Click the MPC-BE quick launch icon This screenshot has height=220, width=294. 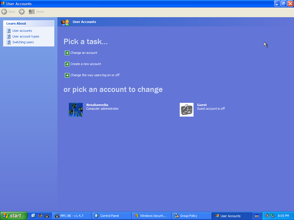[x=47, y=216]
